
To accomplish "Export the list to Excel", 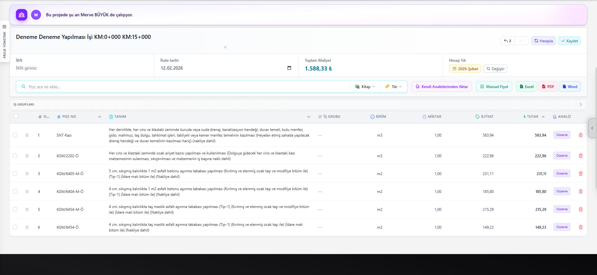I will 526,87.
